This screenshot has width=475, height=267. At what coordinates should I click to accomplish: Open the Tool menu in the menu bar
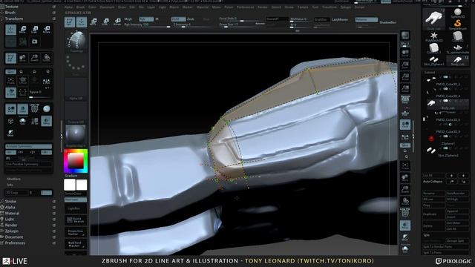coord(315,7)
